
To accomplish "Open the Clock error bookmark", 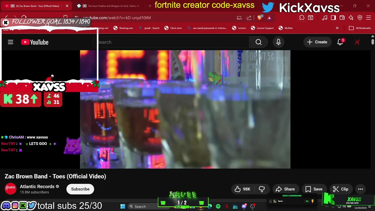I will point(173,28).
